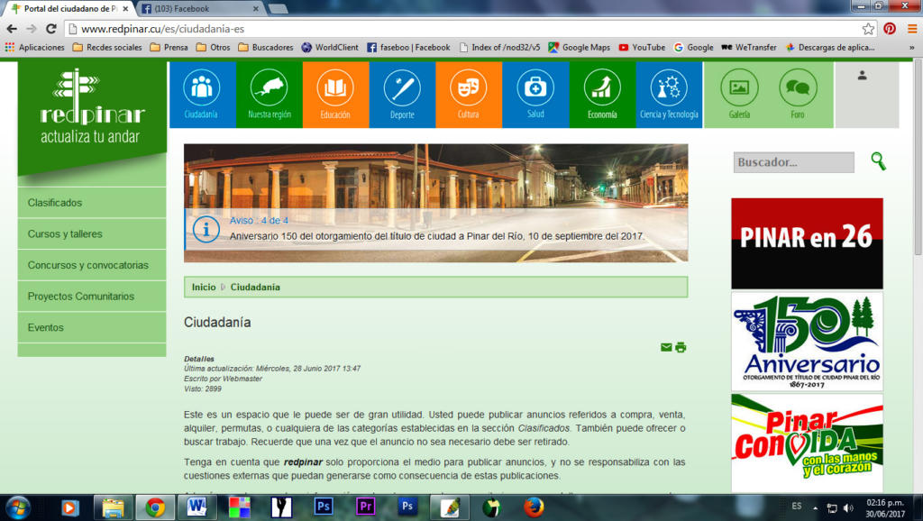Click the Deporte baseball bat icon

point(402,88)
